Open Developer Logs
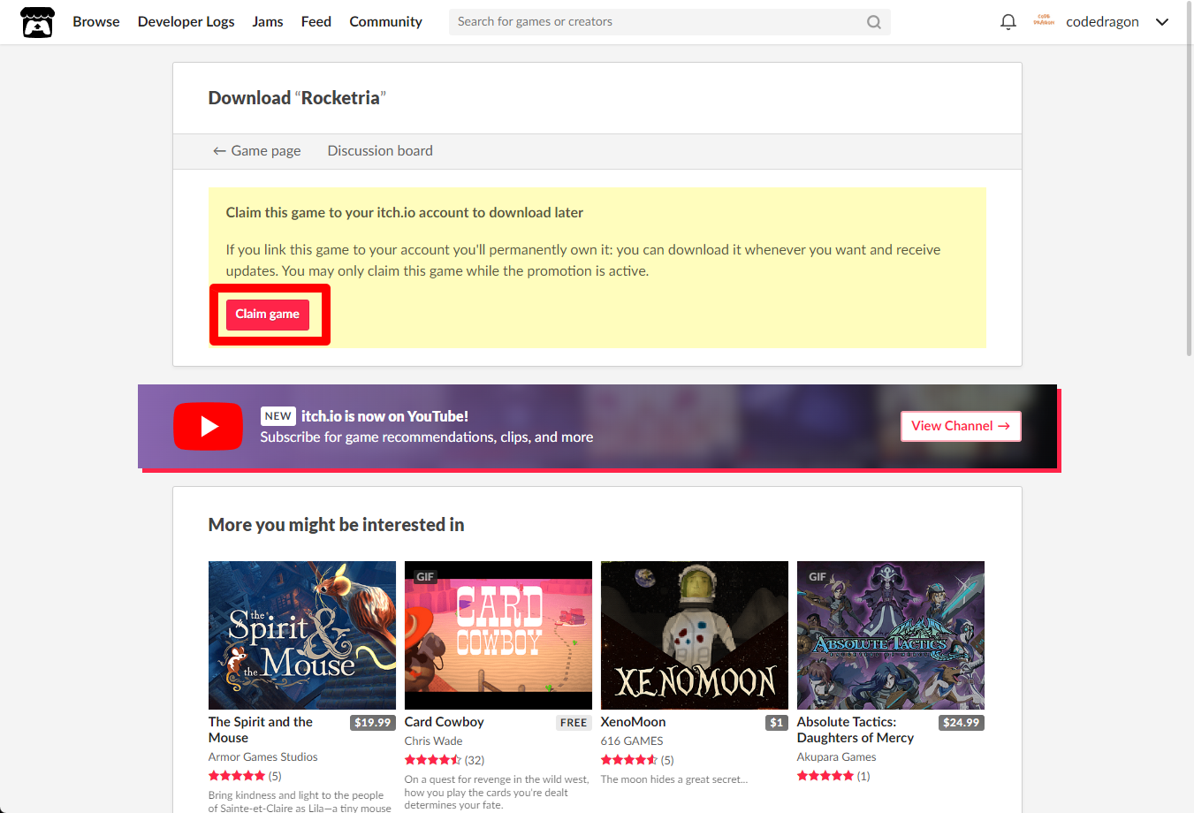Screen dimensions: 1194x813 click(186, 21)
